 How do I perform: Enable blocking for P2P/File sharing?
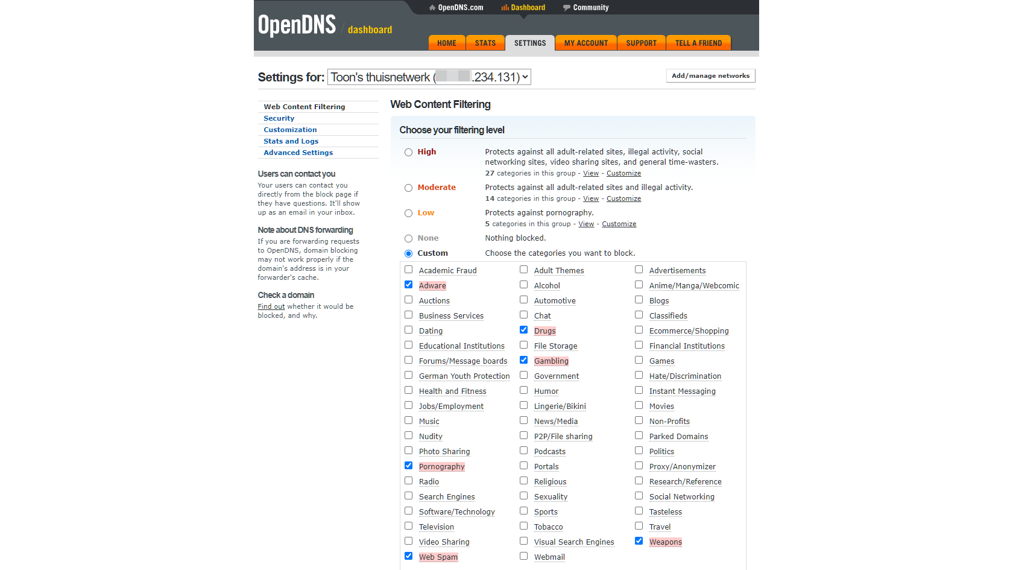[524, 435]
